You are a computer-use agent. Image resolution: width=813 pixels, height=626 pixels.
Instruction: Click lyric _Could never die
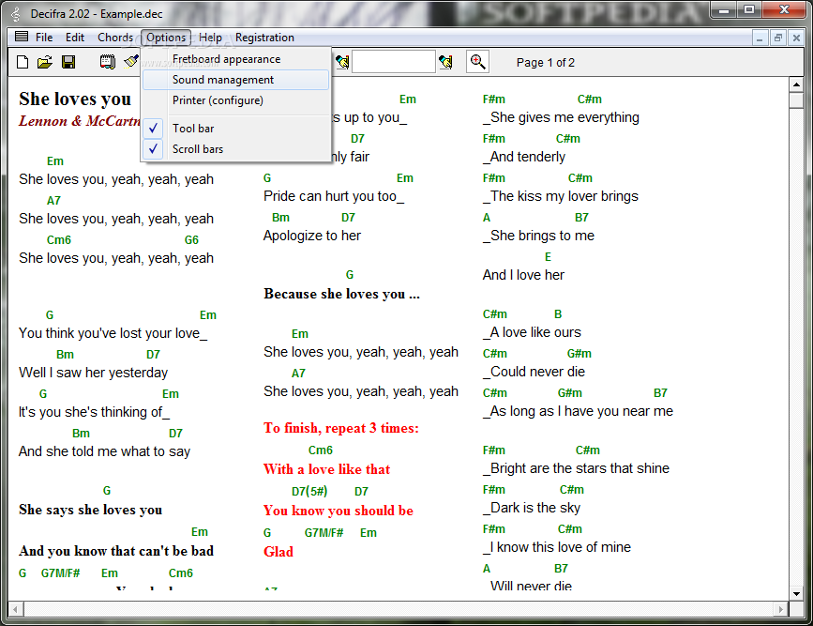[x=534, y=372]
